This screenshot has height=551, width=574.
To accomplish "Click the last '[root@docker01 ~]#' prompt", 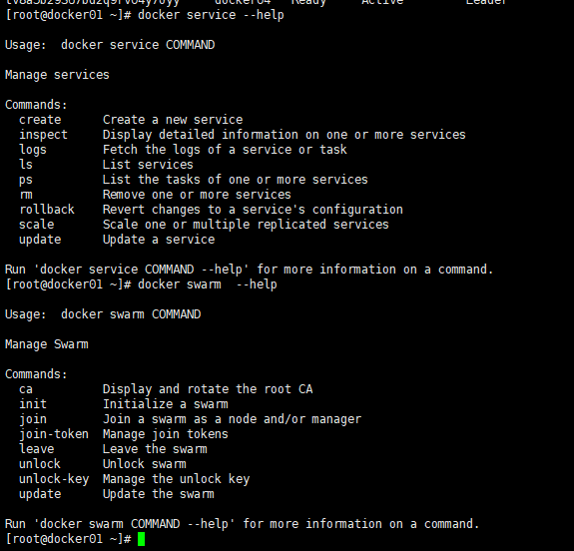I will (68, 539).
